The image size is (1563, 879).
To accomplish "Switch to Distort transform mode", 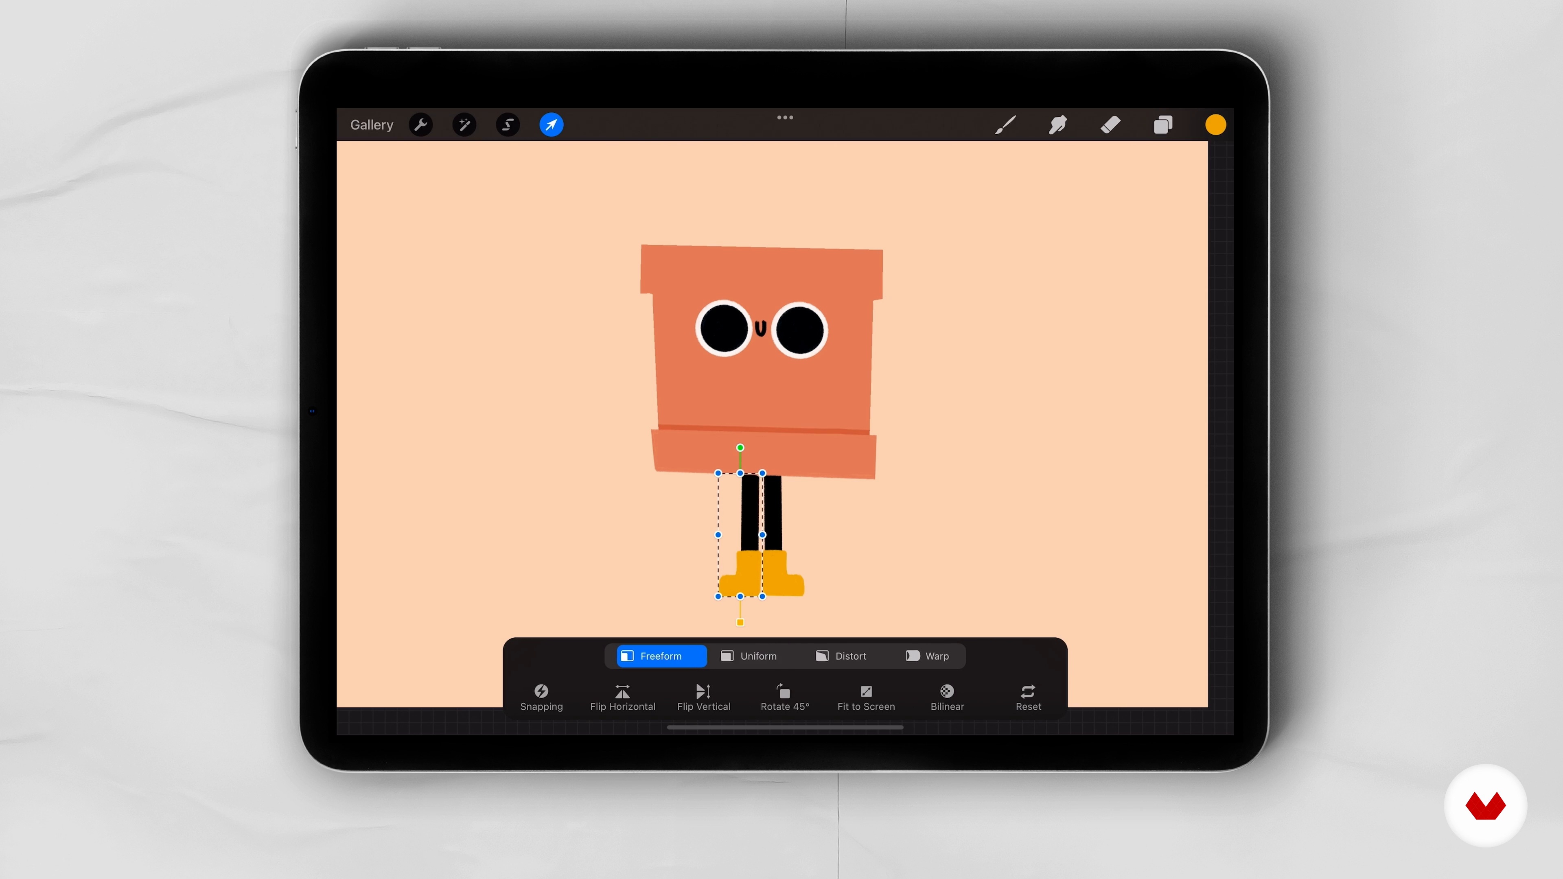I will point(841,656).
